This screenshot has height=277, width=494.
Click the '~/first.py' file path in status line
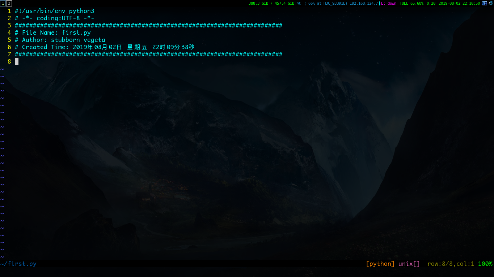18,264
